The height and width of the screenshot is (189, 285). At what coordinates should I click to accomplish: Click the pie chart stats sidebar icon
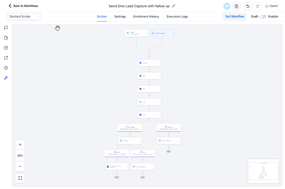click(6, 48)
